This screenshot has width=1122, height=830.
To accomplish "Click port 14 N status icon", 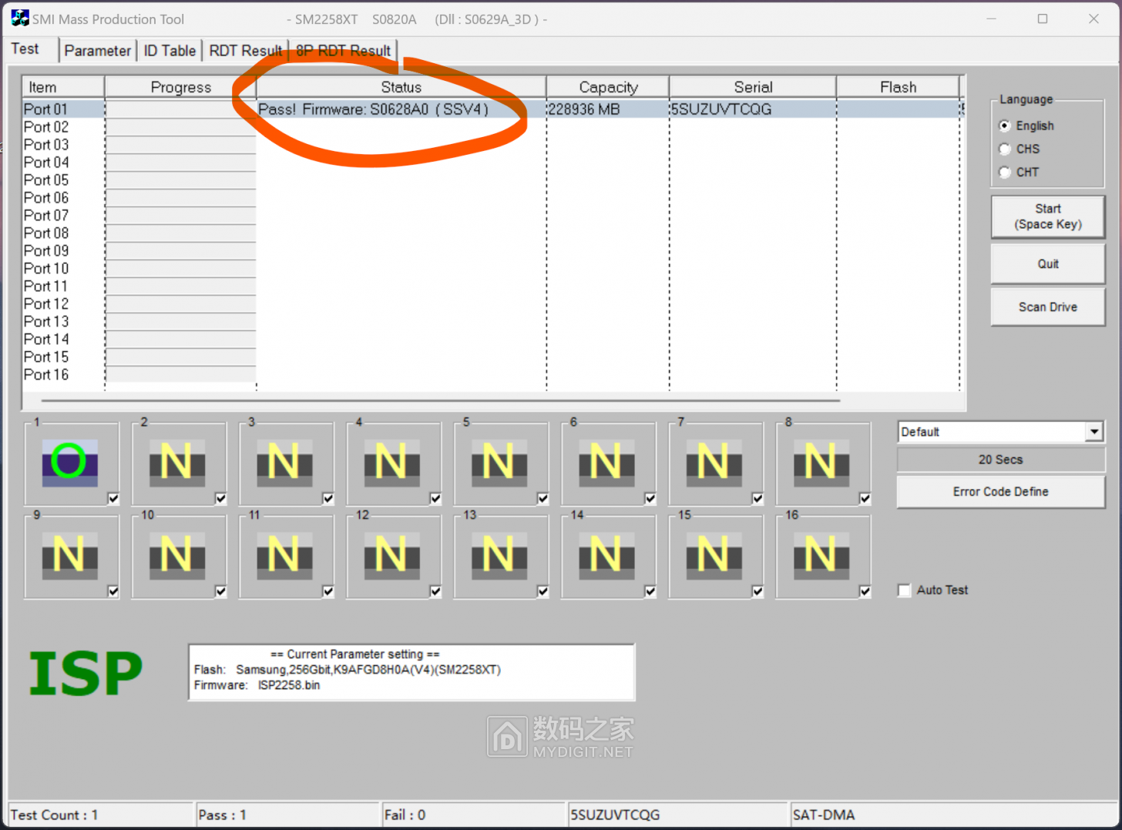I will [x=606, y=555].
